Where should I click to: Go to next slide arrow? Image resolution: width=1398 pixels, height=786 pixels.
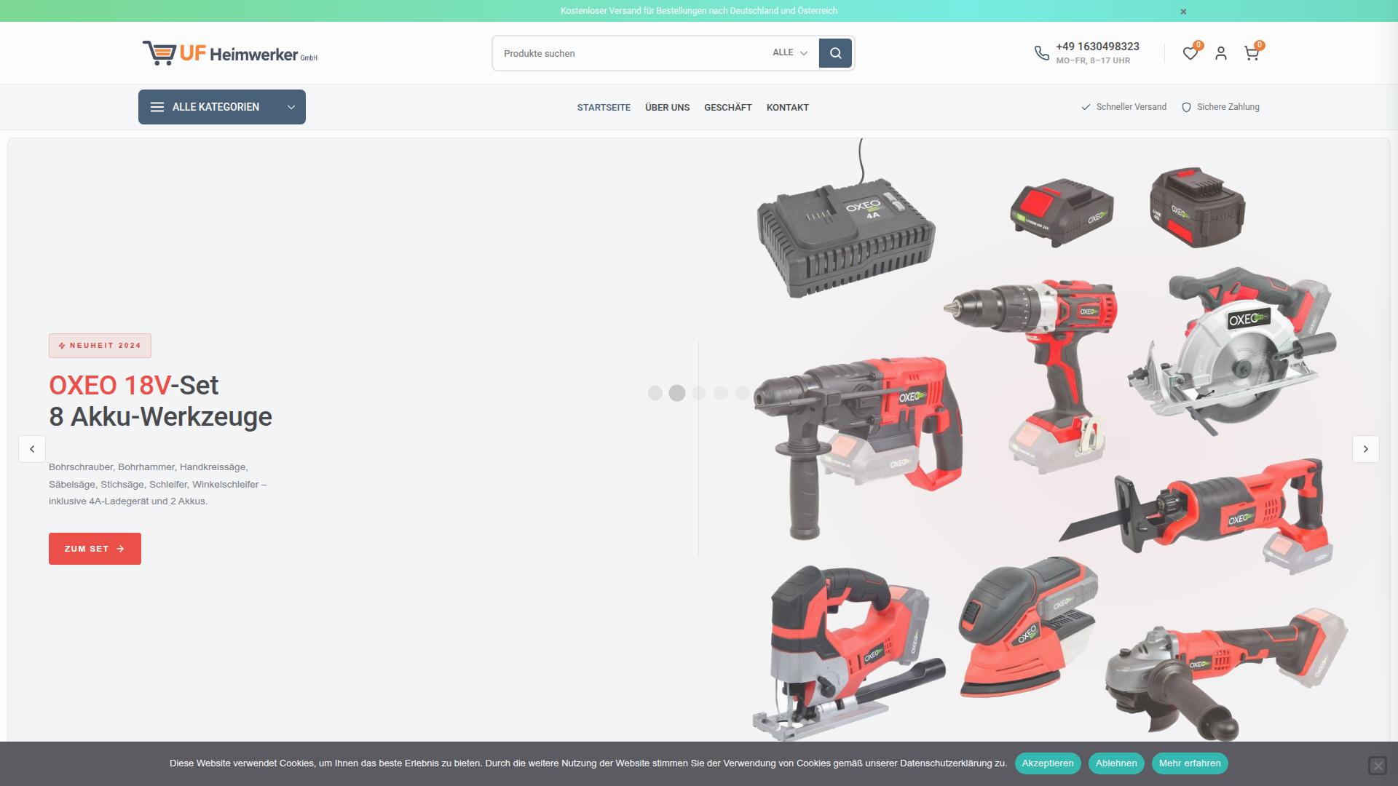[1366, 449]
